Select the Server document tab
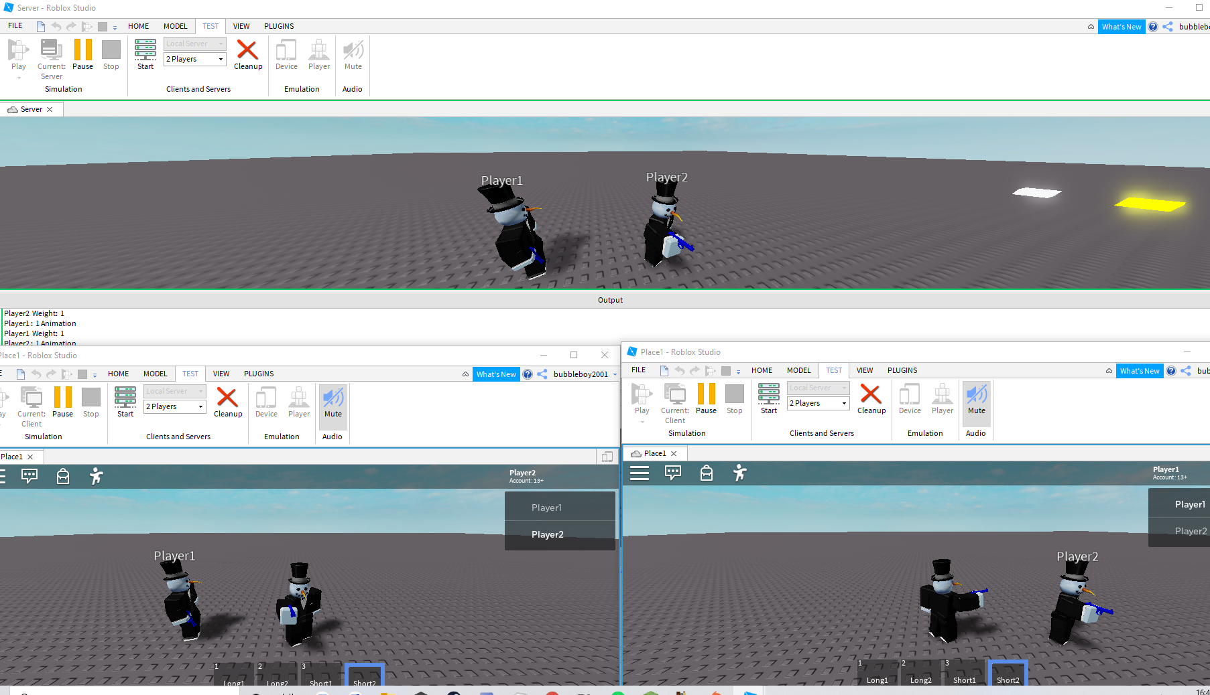 31,109
